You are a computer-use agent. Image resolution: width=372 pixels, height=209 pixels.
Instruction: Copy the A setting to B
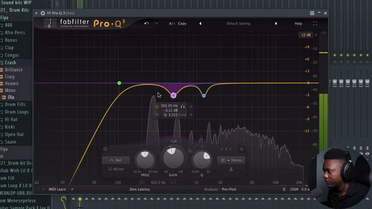pyautogui.click(x=182, y=23)
